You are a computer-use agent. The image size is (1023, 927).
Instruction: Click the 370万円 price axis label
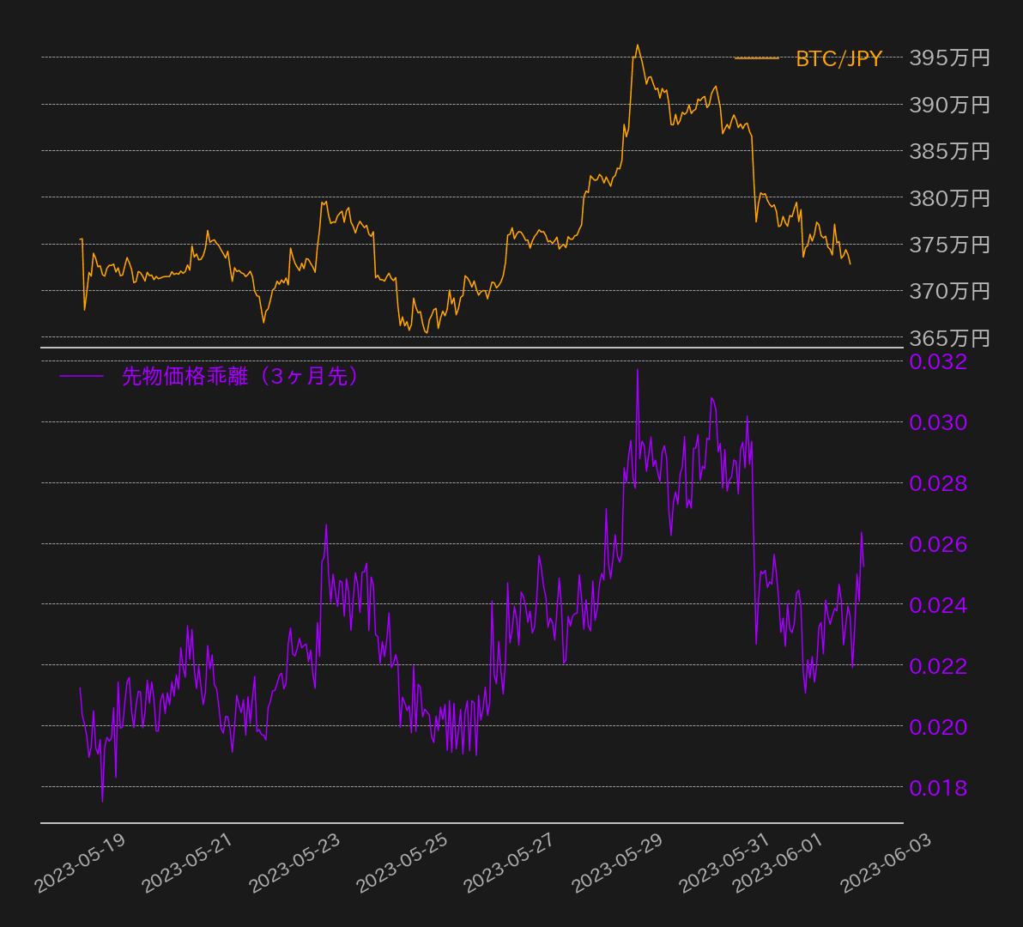pos(949,291)
